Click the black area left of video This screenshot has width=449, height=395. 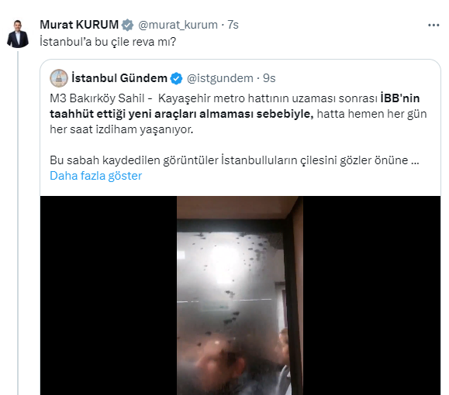(x=109, y=295)
